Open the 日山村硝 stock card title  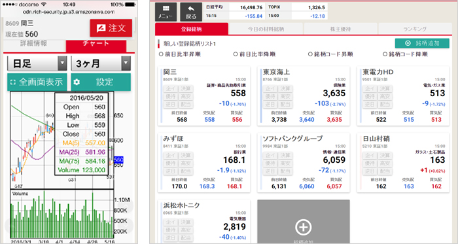click(376, 139)
